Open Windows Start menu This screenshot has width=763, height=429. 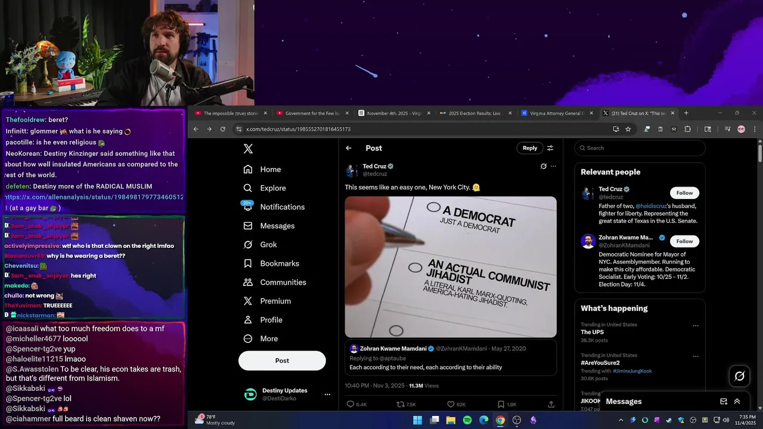point(417,420)
